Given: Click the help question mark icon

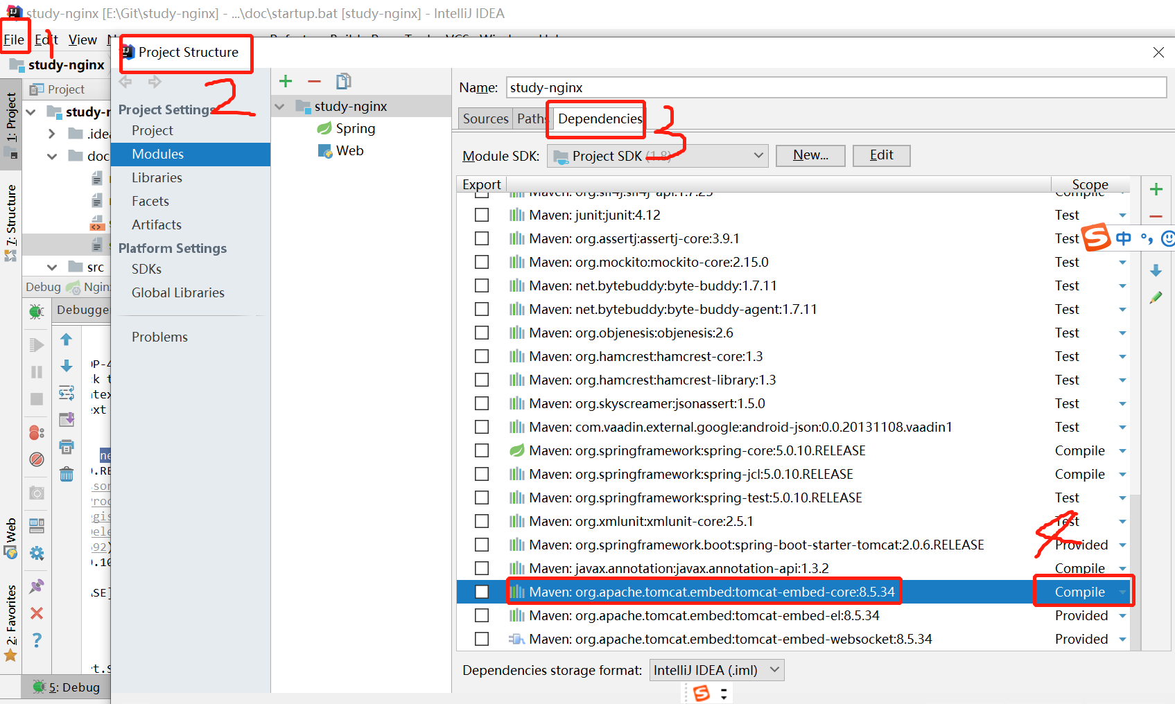Looking at the screenshot, I should pos(37,640).
